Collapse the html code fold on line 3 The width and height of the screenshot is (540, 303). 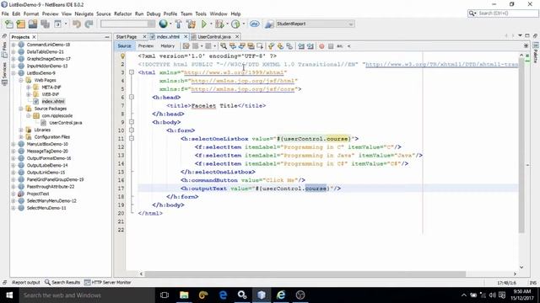coord(132,72)
